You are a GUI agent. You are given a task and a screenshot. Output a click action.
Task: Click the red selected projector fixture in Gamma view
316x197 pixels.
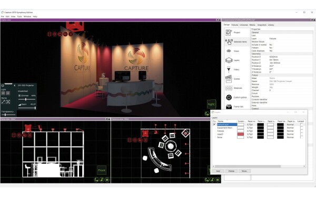pos(145,133)
